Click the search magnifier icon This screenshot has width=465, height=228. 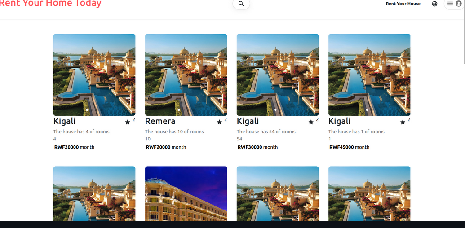click(x=241, y=4)
